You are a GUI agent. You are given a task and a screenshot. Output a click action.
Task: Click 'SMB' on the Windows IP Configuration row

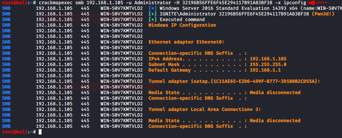coord(6,25)
